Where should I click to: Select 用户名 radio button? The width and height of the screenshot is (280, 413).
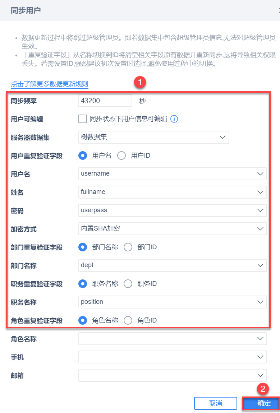coord(83,156)
